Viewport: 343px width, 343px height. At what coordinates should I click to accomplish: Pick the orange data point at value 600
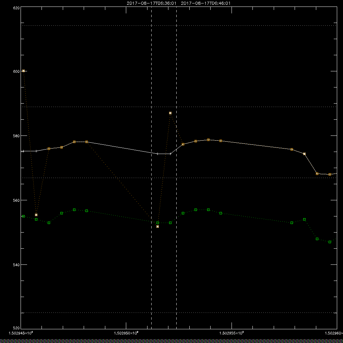[x=23, y=71]
